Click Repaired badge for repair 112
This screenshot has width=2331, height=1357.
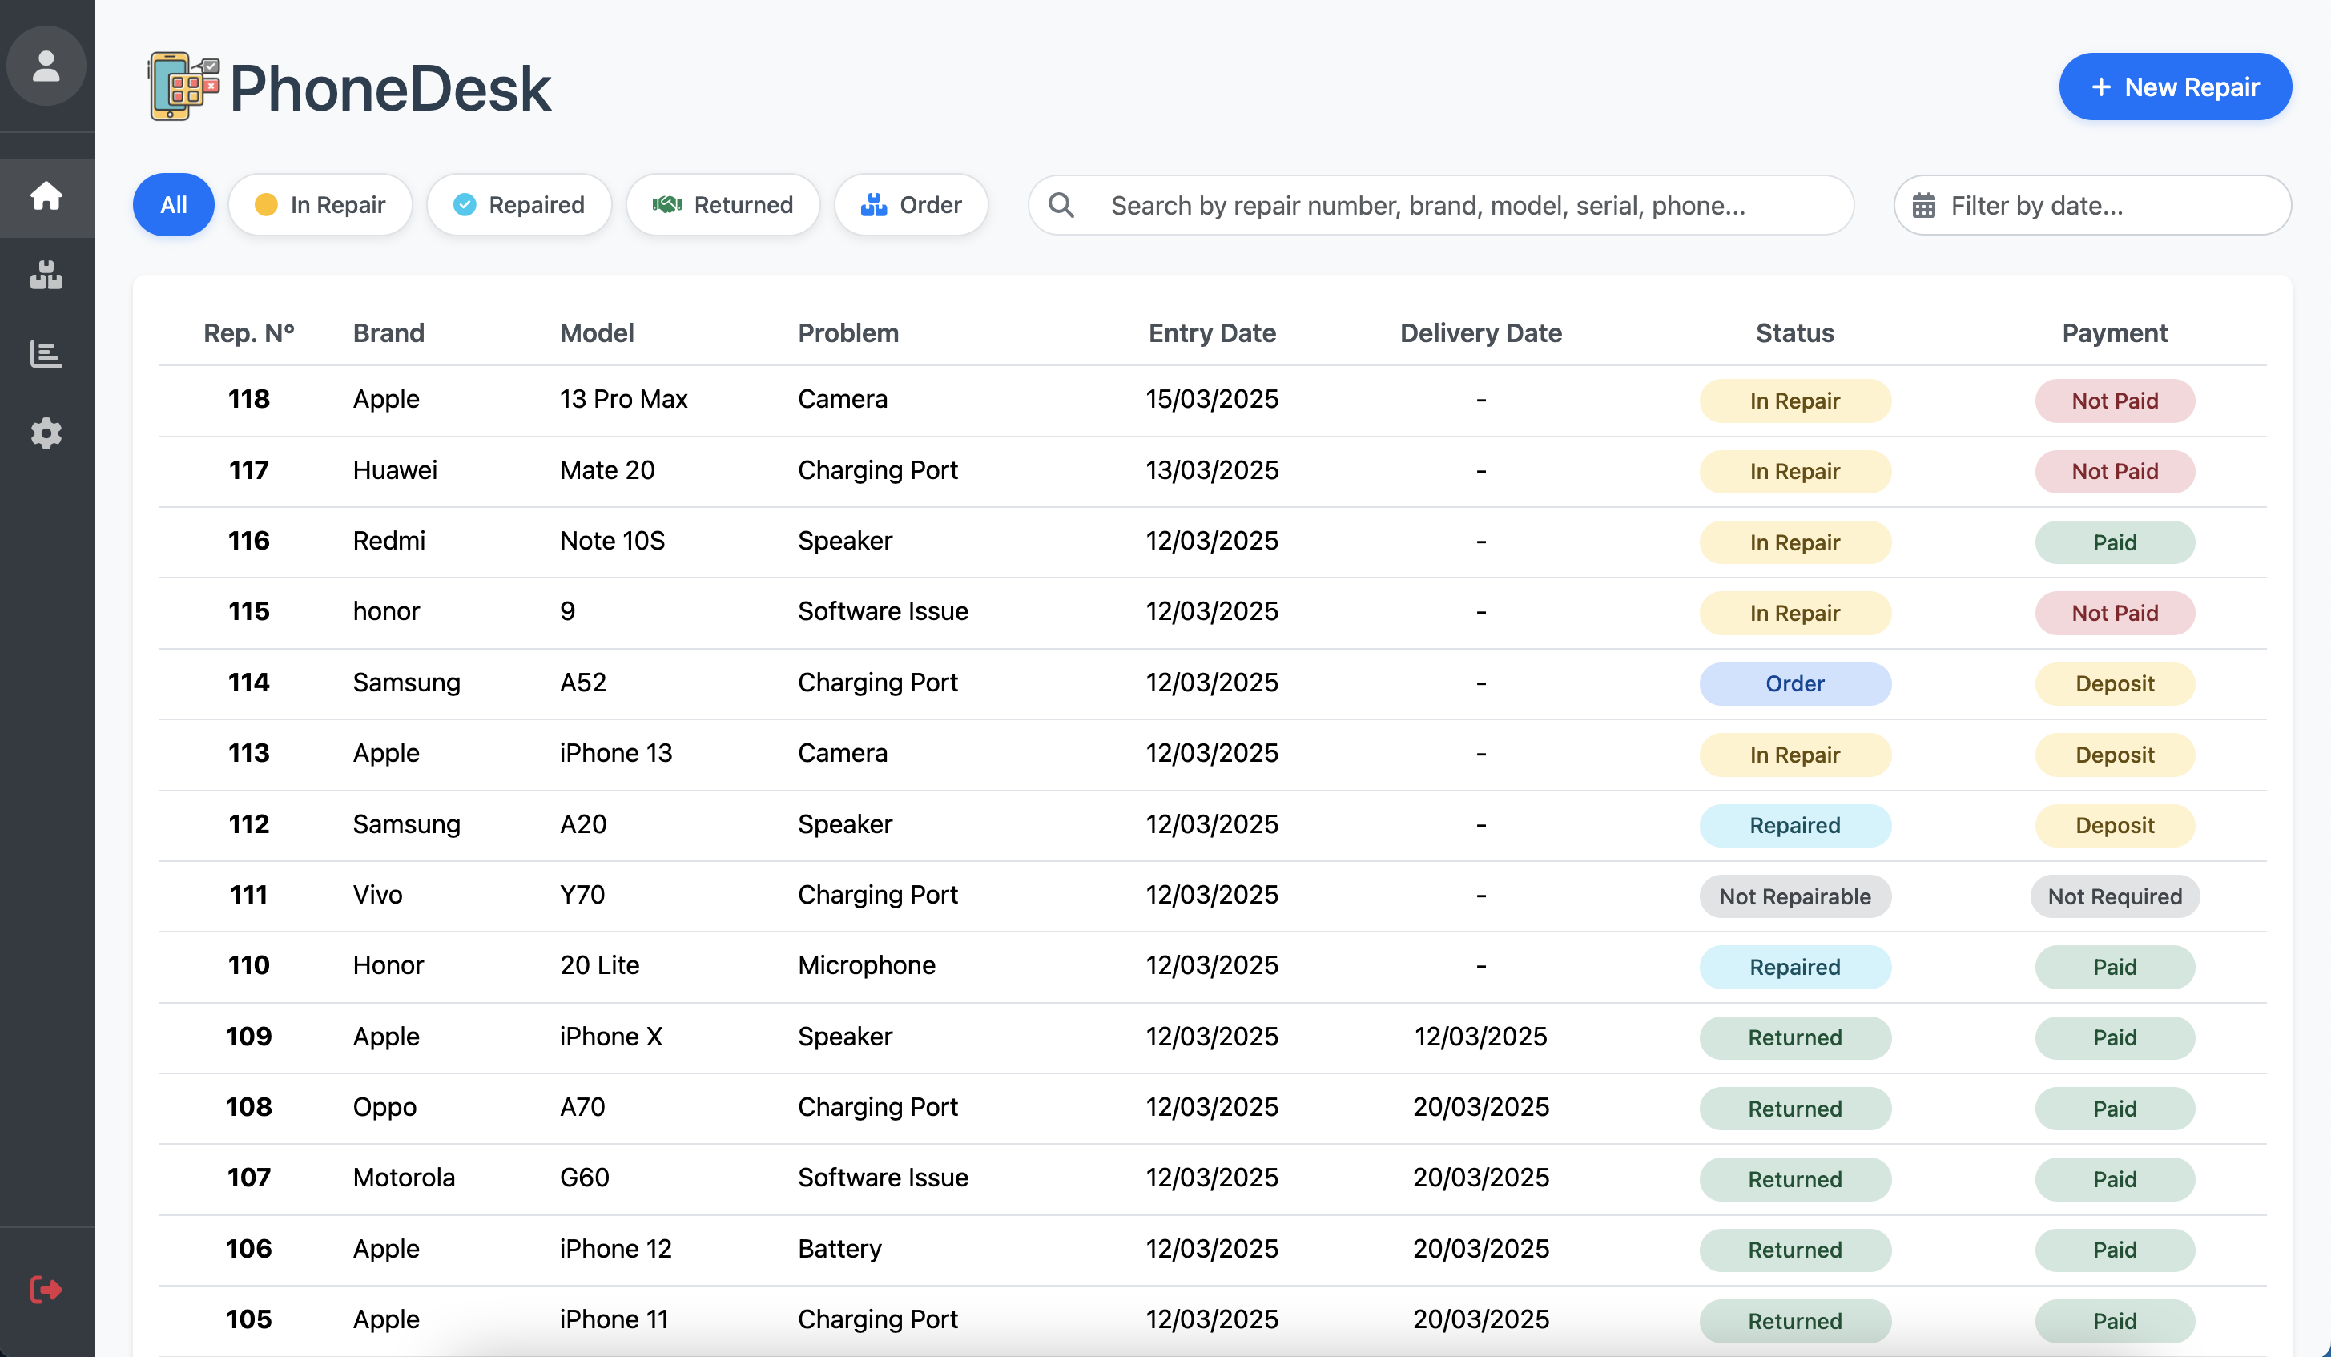(1794, 825)
